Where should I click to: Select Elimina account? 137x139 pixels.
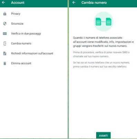(34, 63)
